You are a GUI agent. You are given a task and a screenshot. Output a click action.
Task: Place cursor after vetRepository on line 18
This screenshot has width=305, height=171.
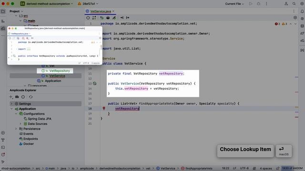(139, 109)
